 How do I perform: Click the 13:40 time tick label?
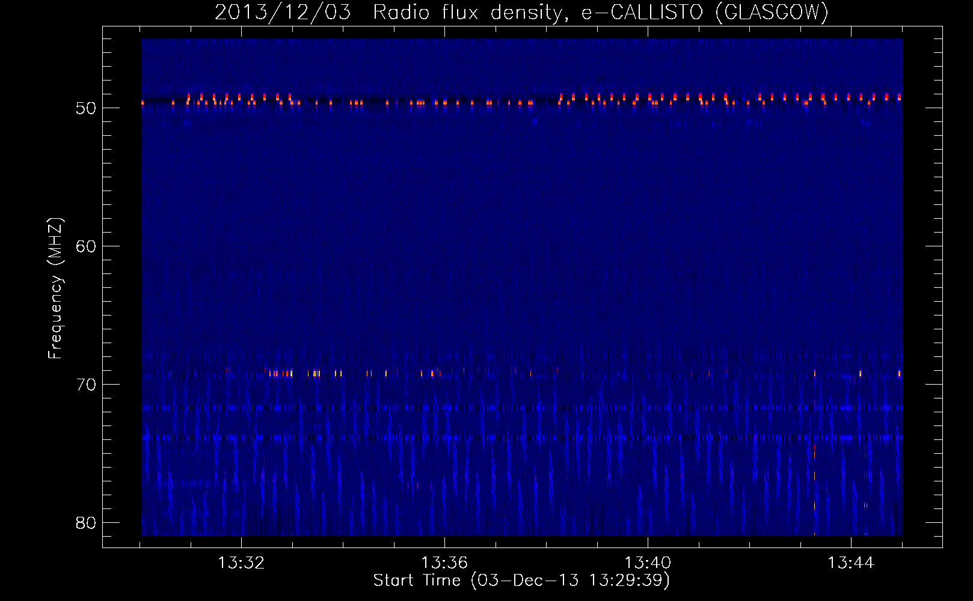point(648,563)
